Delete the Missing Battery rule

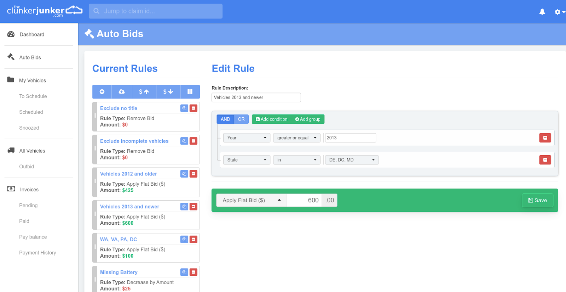coord(194,272)
